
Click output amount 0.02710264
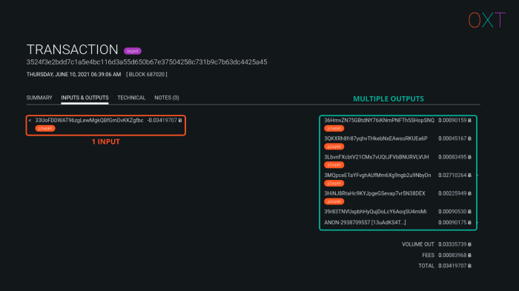454,175
